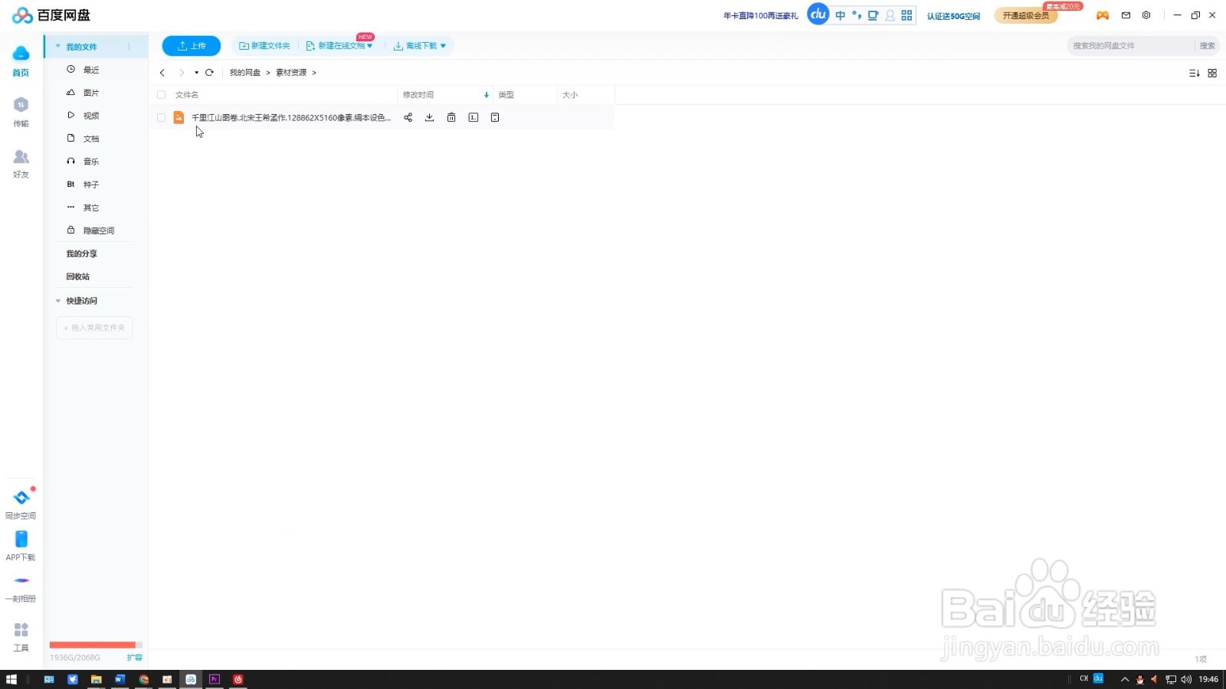Open 我的文件 more options dots
The width and height of the screenshot is (1226, 689).
129,47
